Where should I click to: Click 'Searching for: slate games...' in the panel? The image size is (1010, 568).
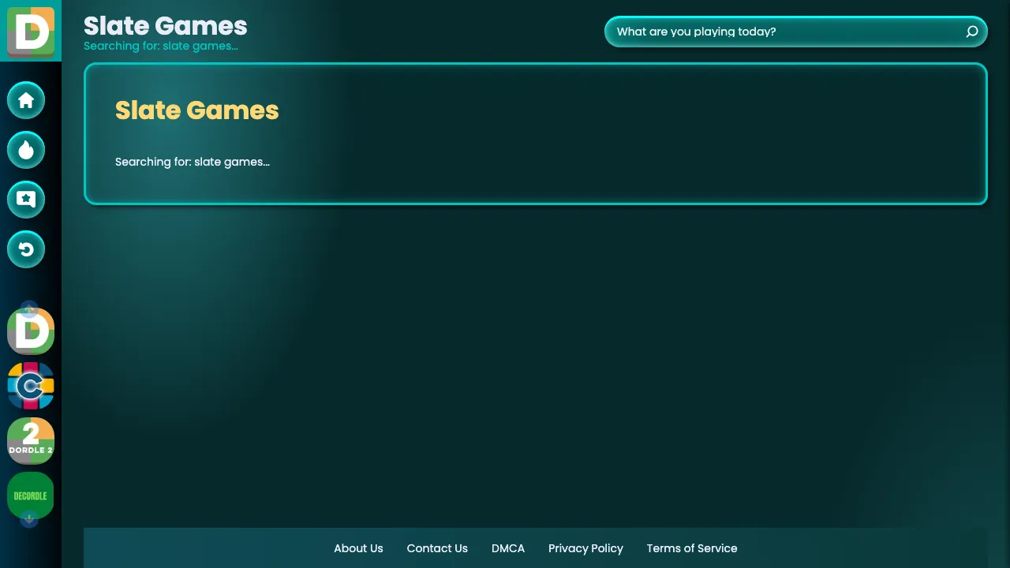point(193,162)
